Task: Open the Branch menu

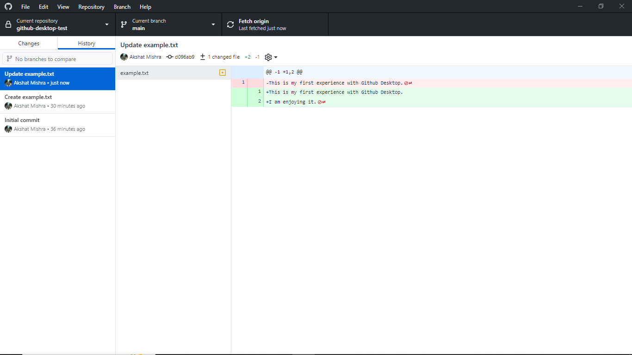Action: coord(122,6)
